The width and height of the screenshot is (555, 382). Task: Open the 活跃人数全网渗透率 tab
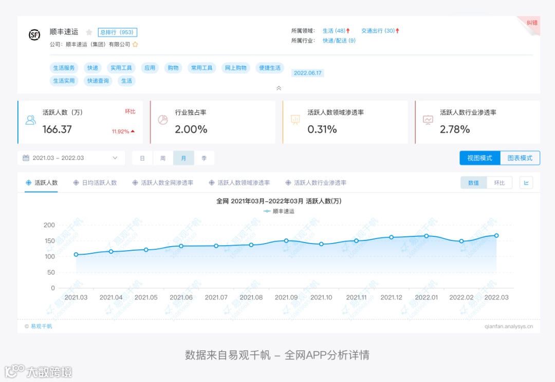point(163,183)
